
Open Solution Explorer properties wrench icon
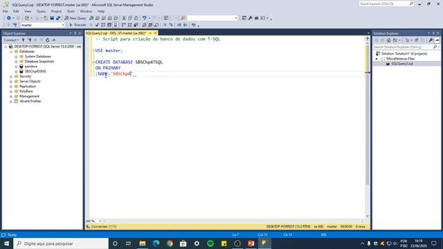pos(431,40)
